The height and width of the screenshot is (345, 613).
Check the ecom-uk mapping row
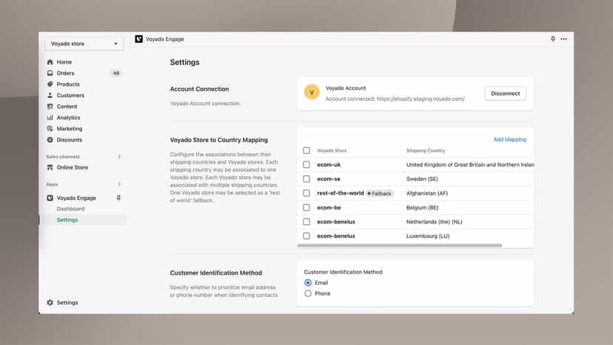306,164
